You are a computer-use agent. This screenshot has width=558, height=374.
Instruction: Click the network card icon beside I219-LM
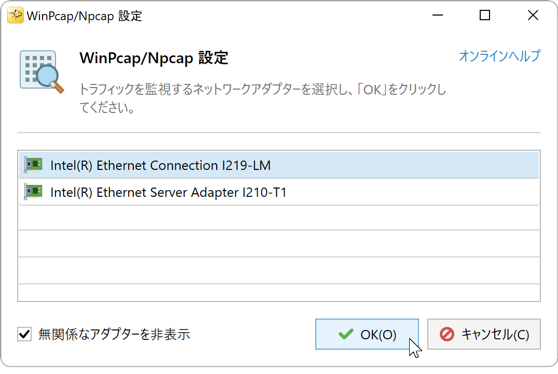33,165
